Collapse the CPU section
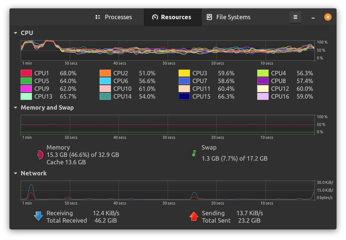The height and width of the screenshot is (240, 346). pos(16,33)
